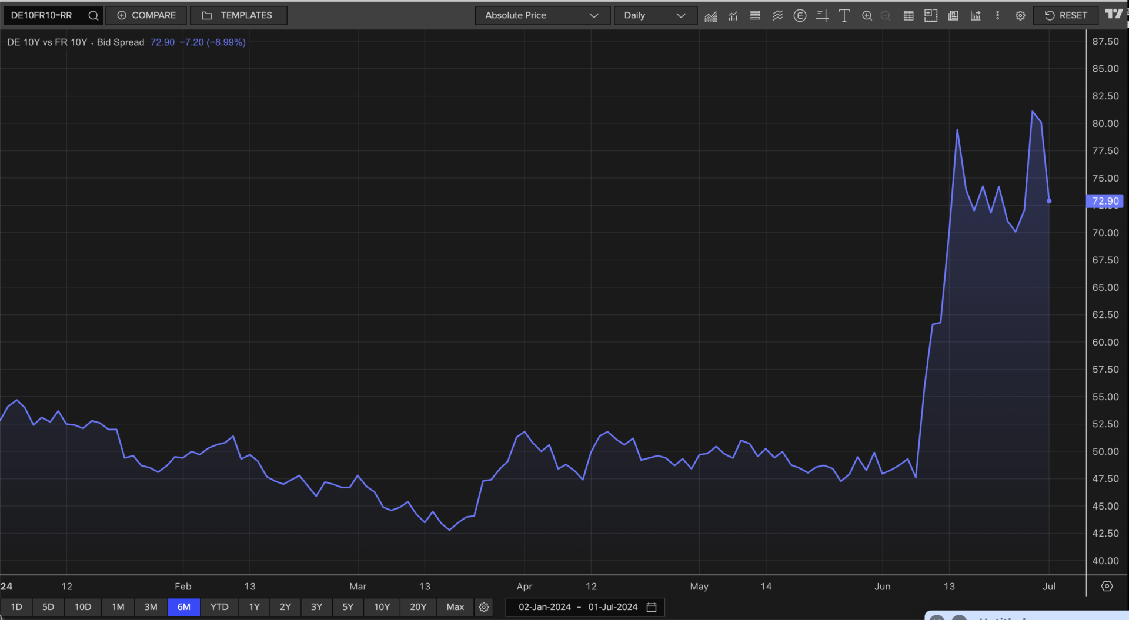This screenshot has height=620, width=1129.
Task: Click the symbol search magnifier icon
Action: point(93,16)
